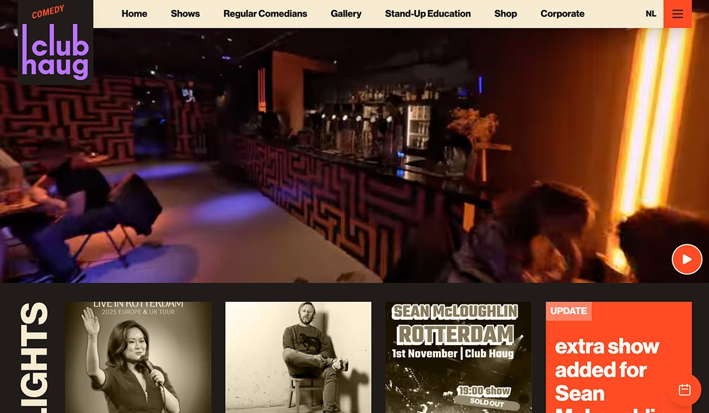
Task: Navigate to Regular Comedians
Action: tap(265, 14)
